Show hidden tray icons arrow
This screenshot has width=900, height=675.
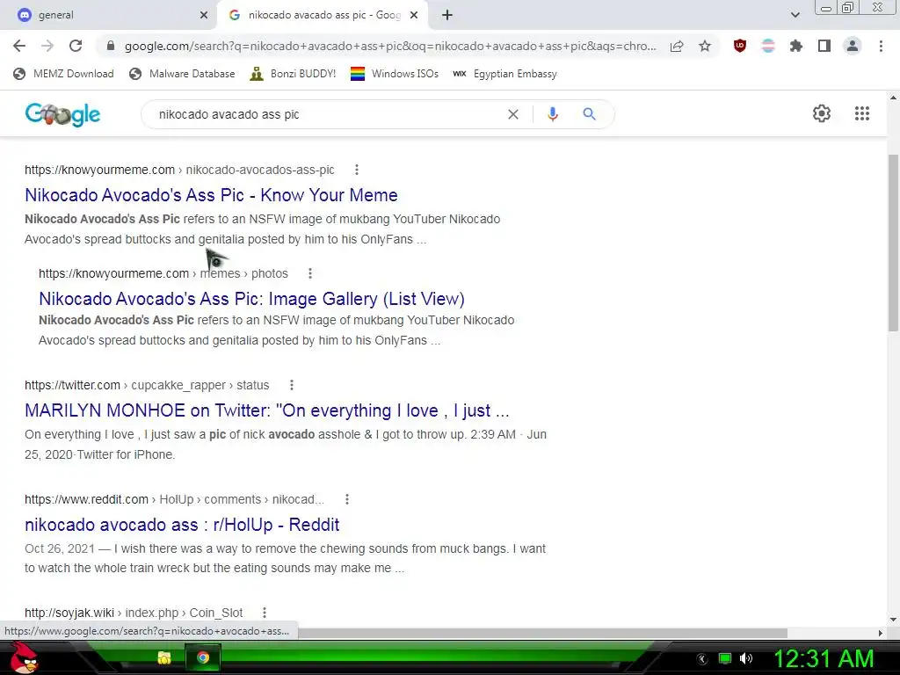(x=702, y=659)
